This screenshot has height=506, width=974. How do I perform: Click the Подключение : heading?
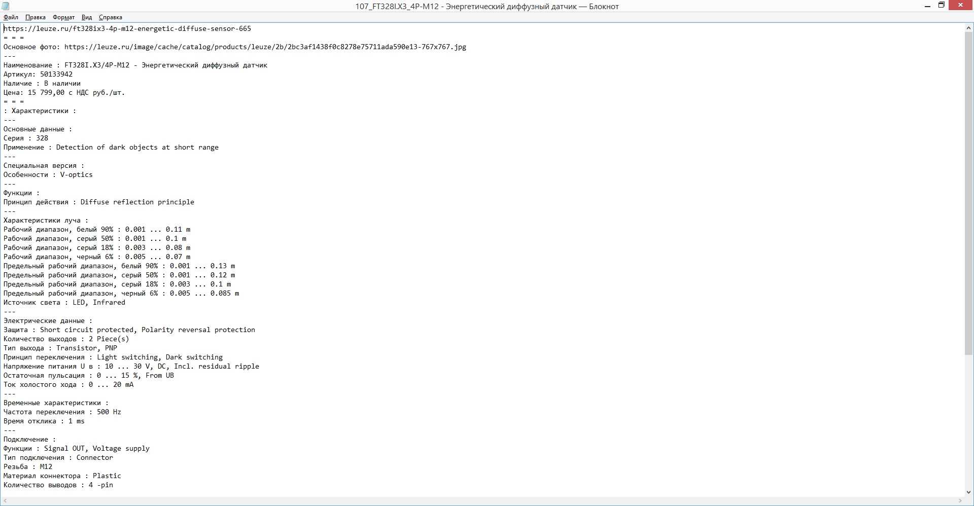click(x=30, y=439)
